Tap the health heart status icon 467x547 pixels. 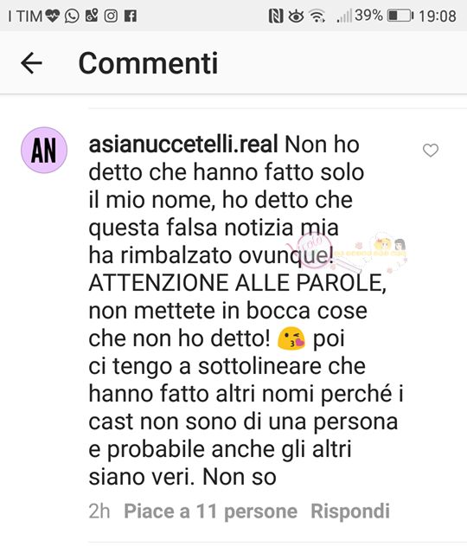click(x=53, y=16)
